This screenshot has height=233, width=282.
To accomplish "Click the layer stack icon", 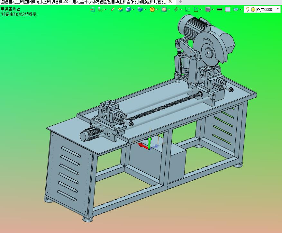I will [x=236, y=9].
